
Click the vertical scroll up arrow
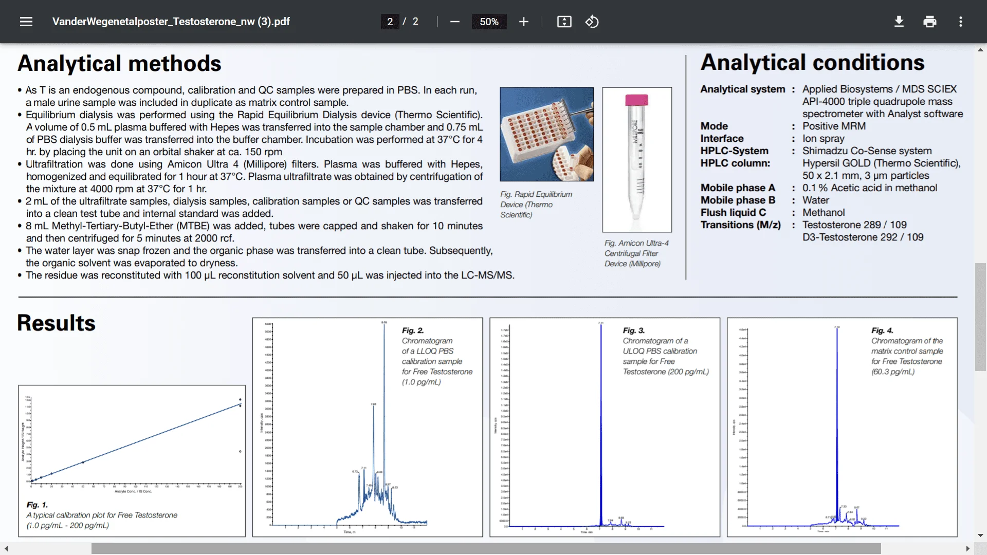pos(980,50)
